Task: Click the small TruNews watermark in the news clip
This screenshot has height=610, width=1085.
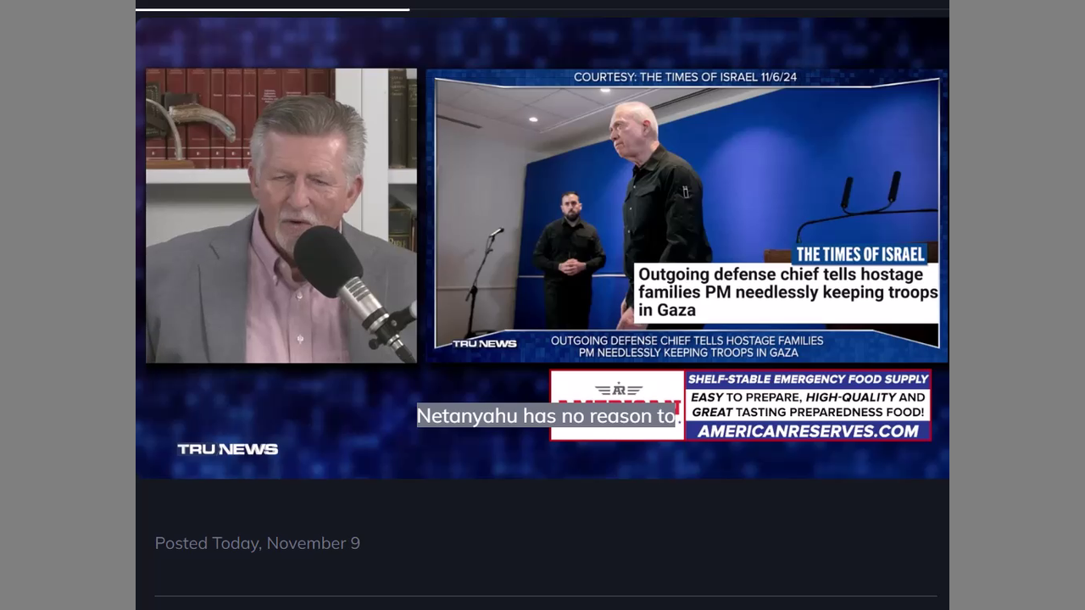Action: (484, 344)
